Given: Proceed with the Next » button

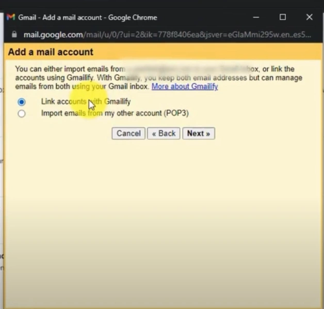Looking at the screenshot, I should pos(199,133).
